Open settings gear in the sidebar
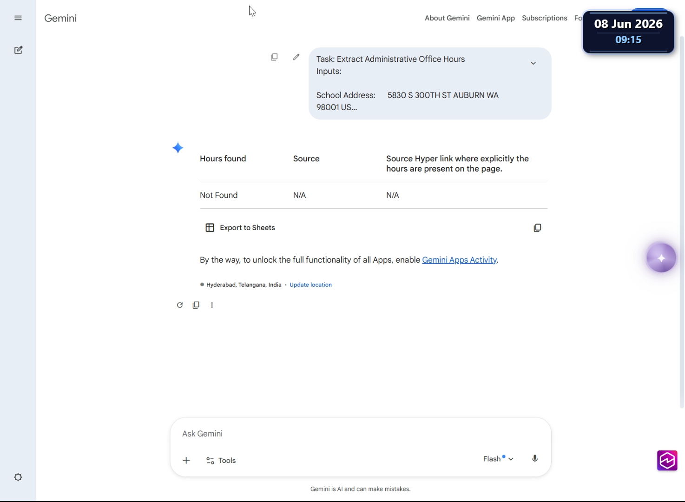685x502 pixels. point(18,477)
